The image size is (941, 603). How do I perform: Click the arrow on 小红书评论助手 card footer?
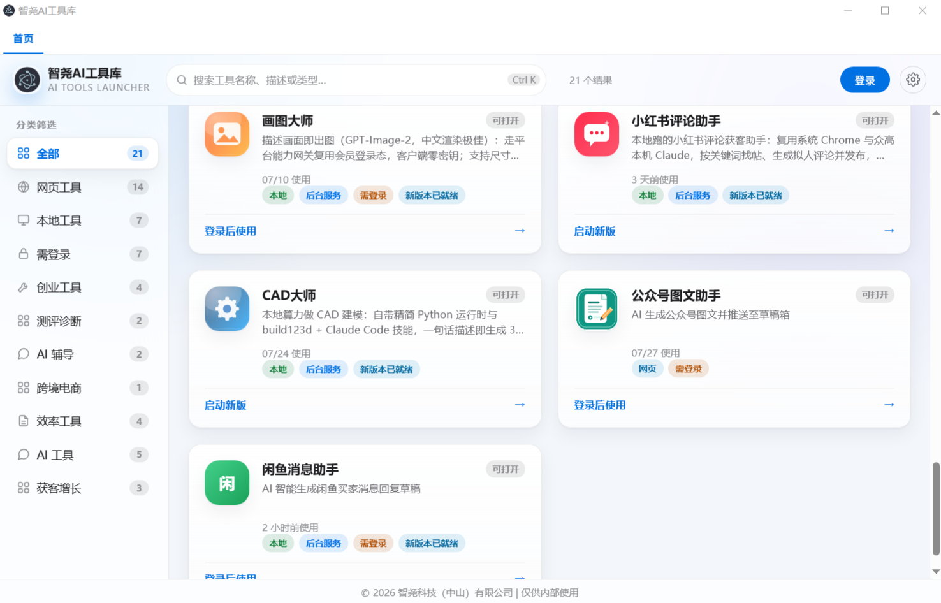889,231
